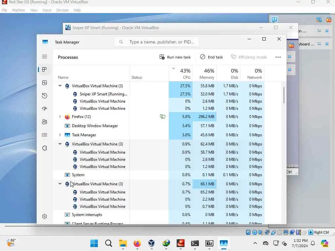Image resolution: width=335 pixels, height=251 pixels.
Task: Expand the Task Manager process group
Action: [60, 135]
